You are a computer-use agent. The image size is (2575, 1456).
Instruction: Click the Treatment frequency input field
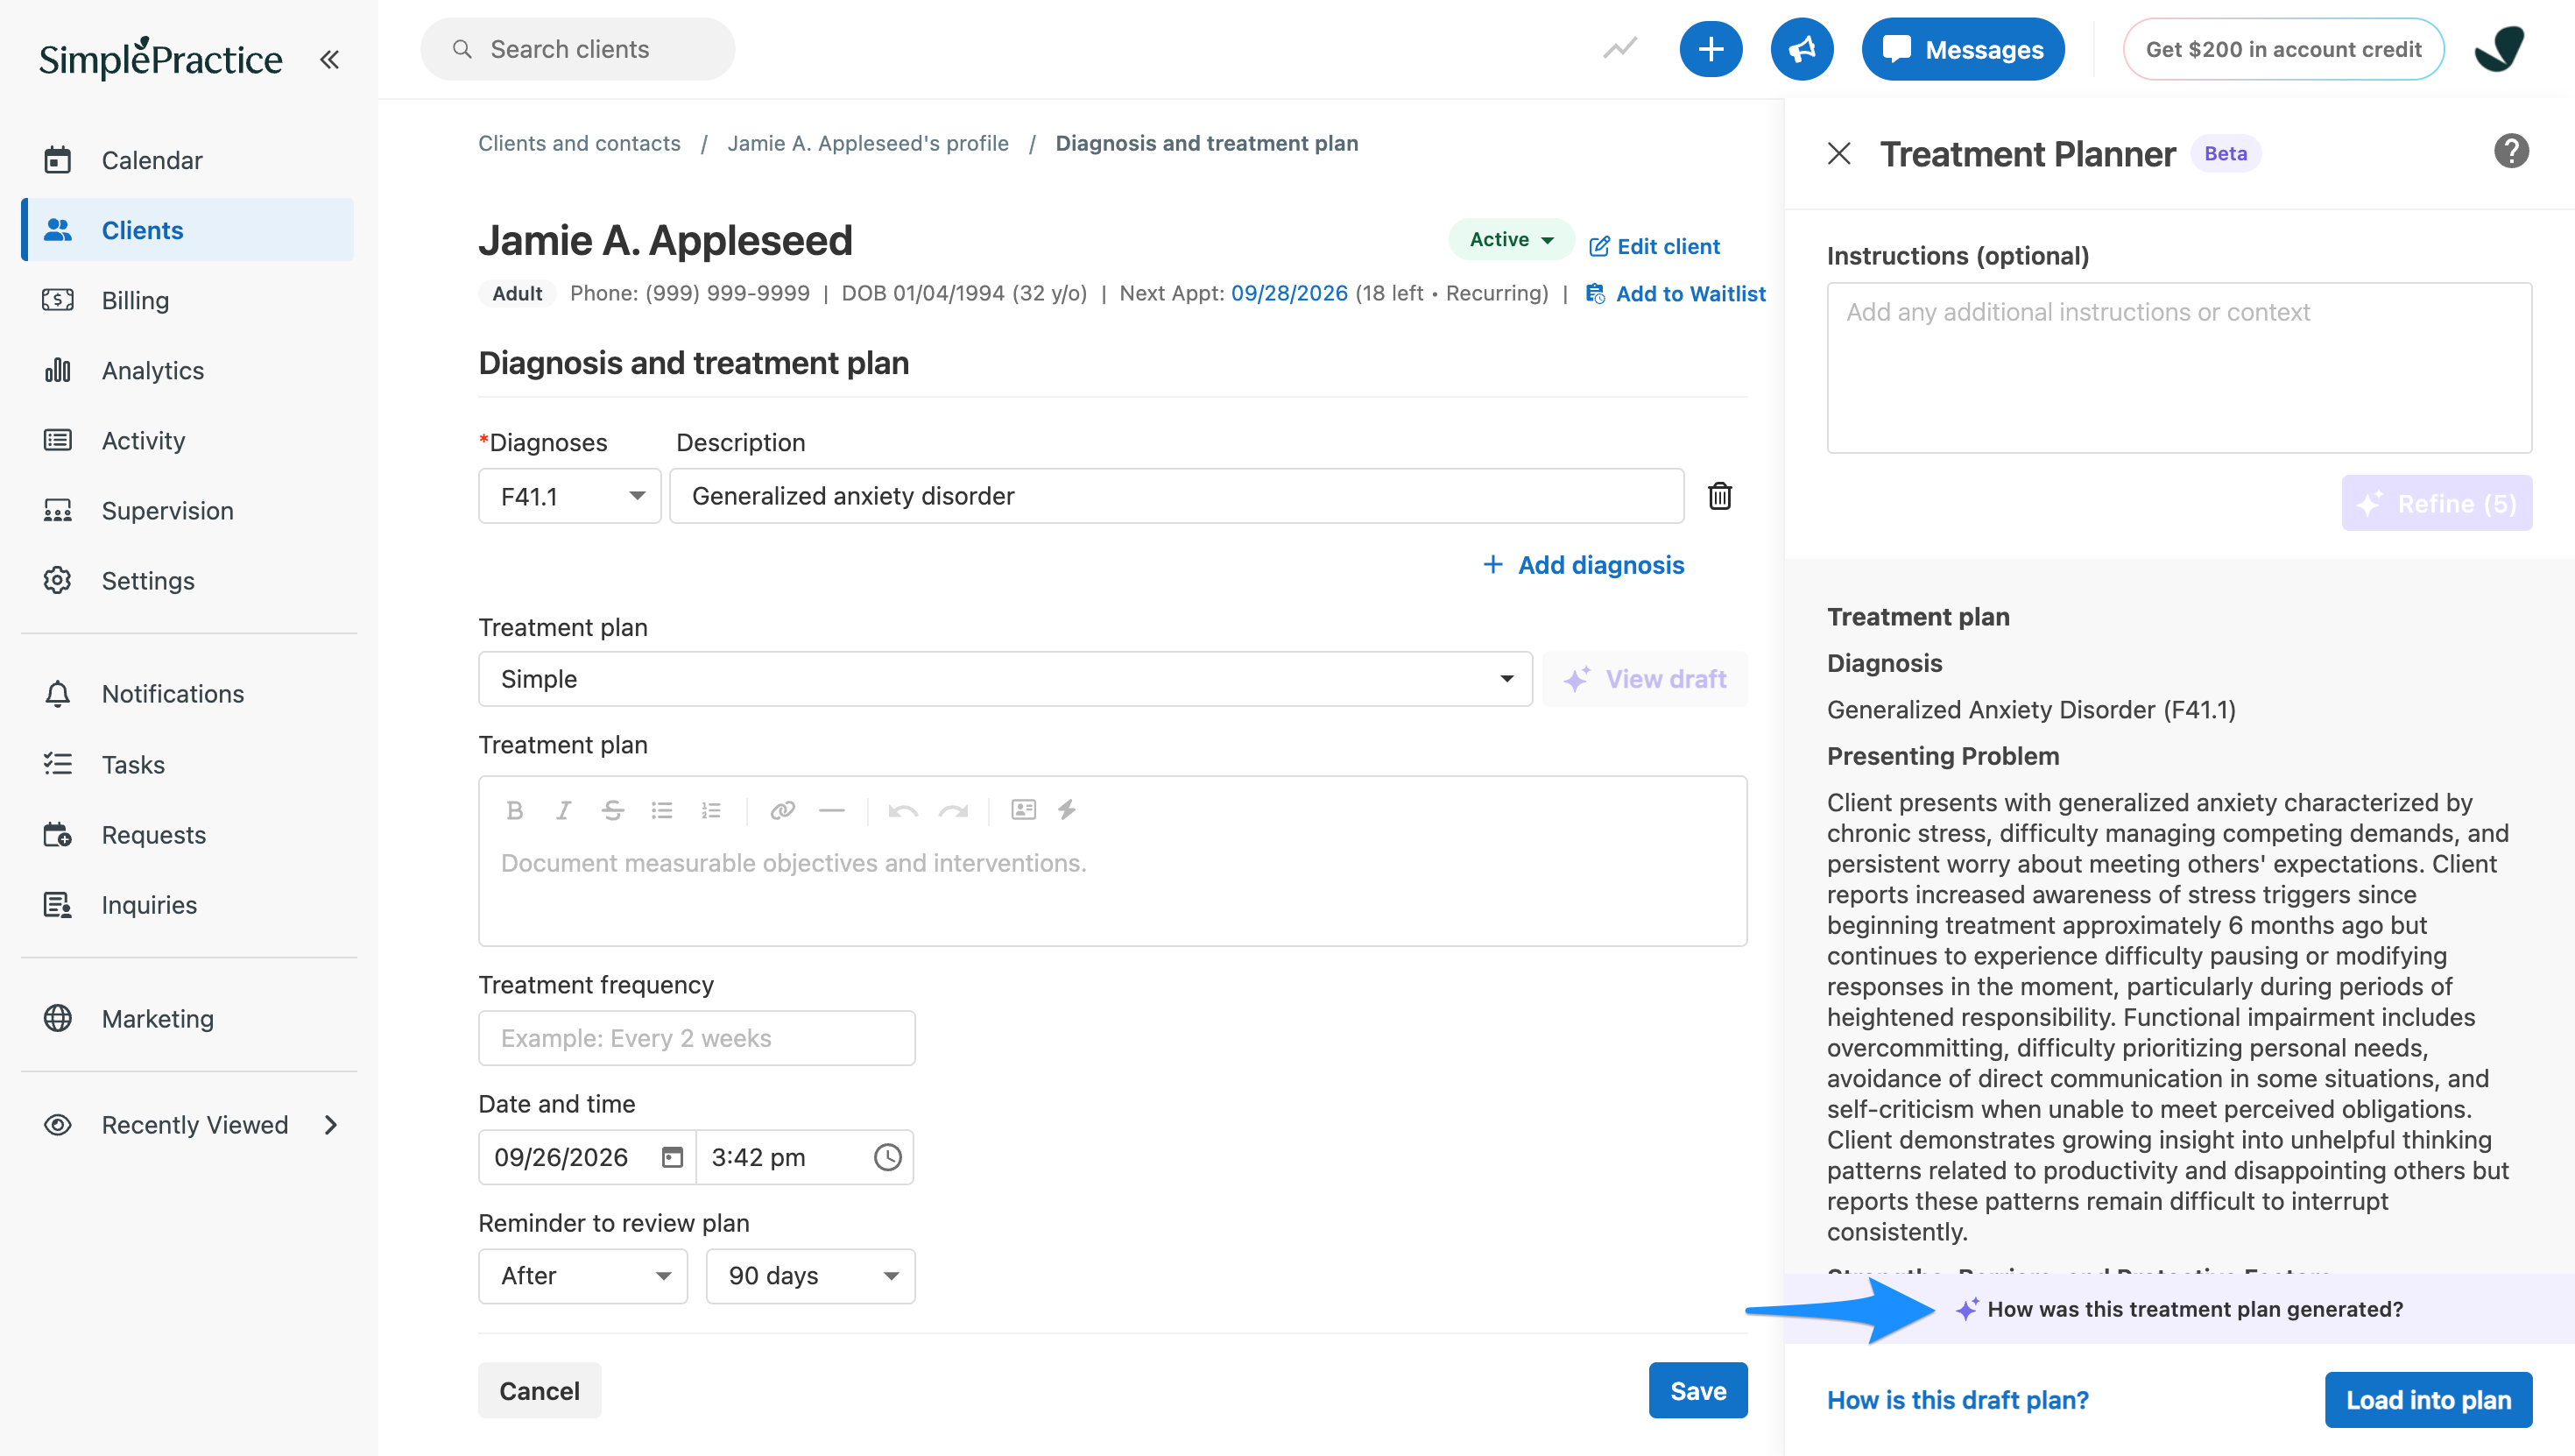coord(696,1038)
